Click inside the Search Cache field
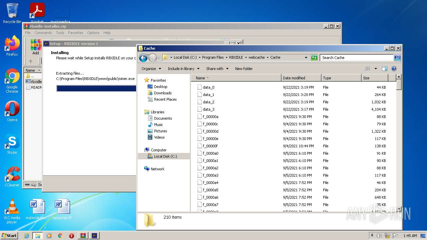 point(357,58)
